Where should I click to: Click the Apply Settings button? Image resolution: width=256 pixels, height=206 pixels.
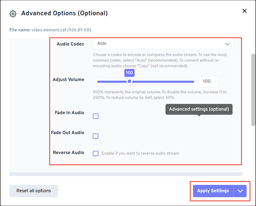[213, 191]
